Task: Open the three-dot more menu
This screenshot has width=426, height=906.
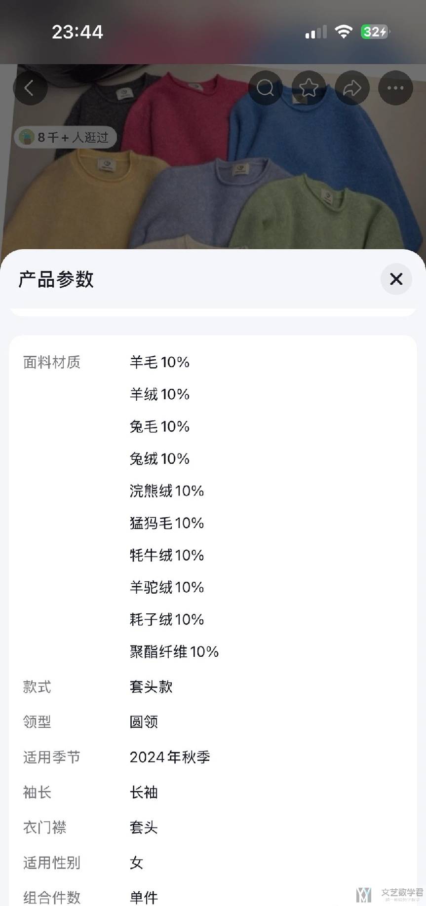Action: [395, 88]
